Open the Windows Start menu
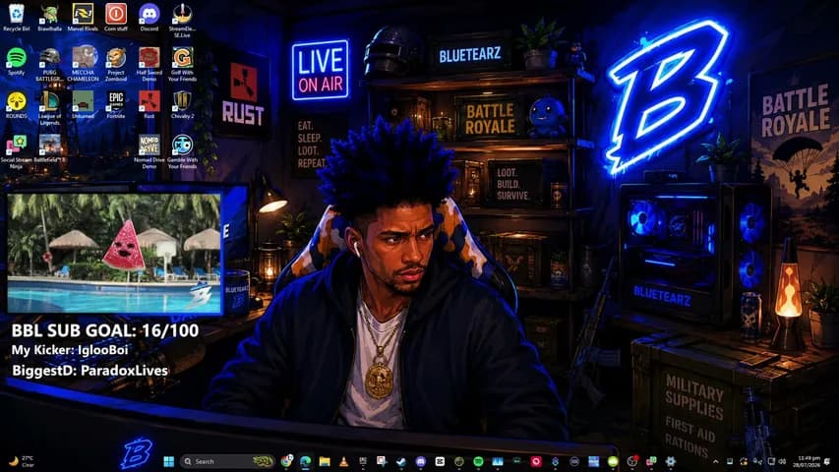Image resolution: width=839 pixels, height=472 pixels. tap(168, 461)
